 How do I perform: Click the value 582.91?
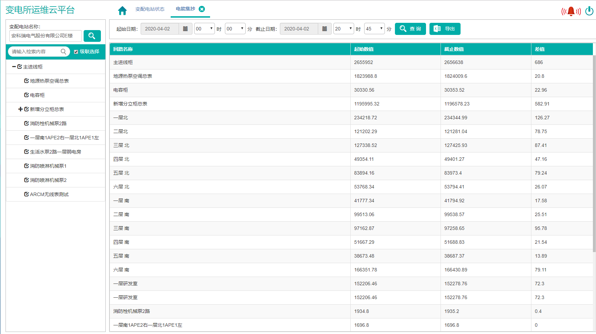542,104
